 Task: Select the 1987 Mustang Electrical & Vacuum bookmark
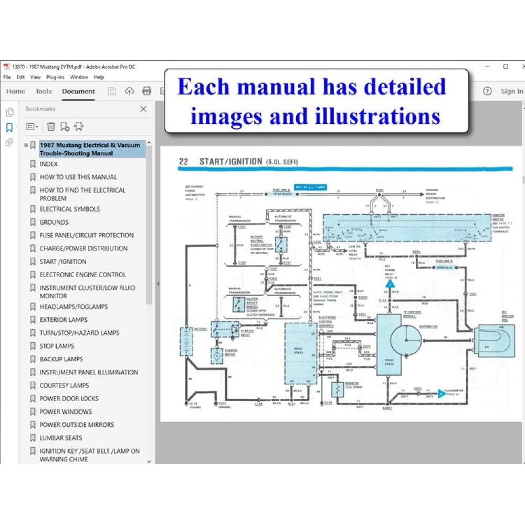92,149
